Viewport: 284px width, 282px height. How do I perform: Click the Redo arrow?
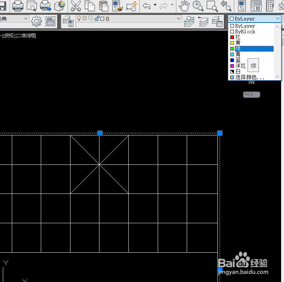[163, 6]
